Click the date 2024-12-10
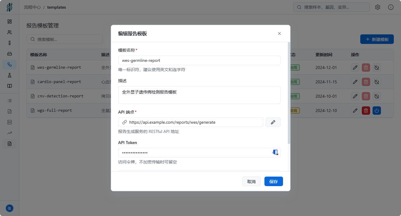The image size is (401, 216). click(326, 111)
